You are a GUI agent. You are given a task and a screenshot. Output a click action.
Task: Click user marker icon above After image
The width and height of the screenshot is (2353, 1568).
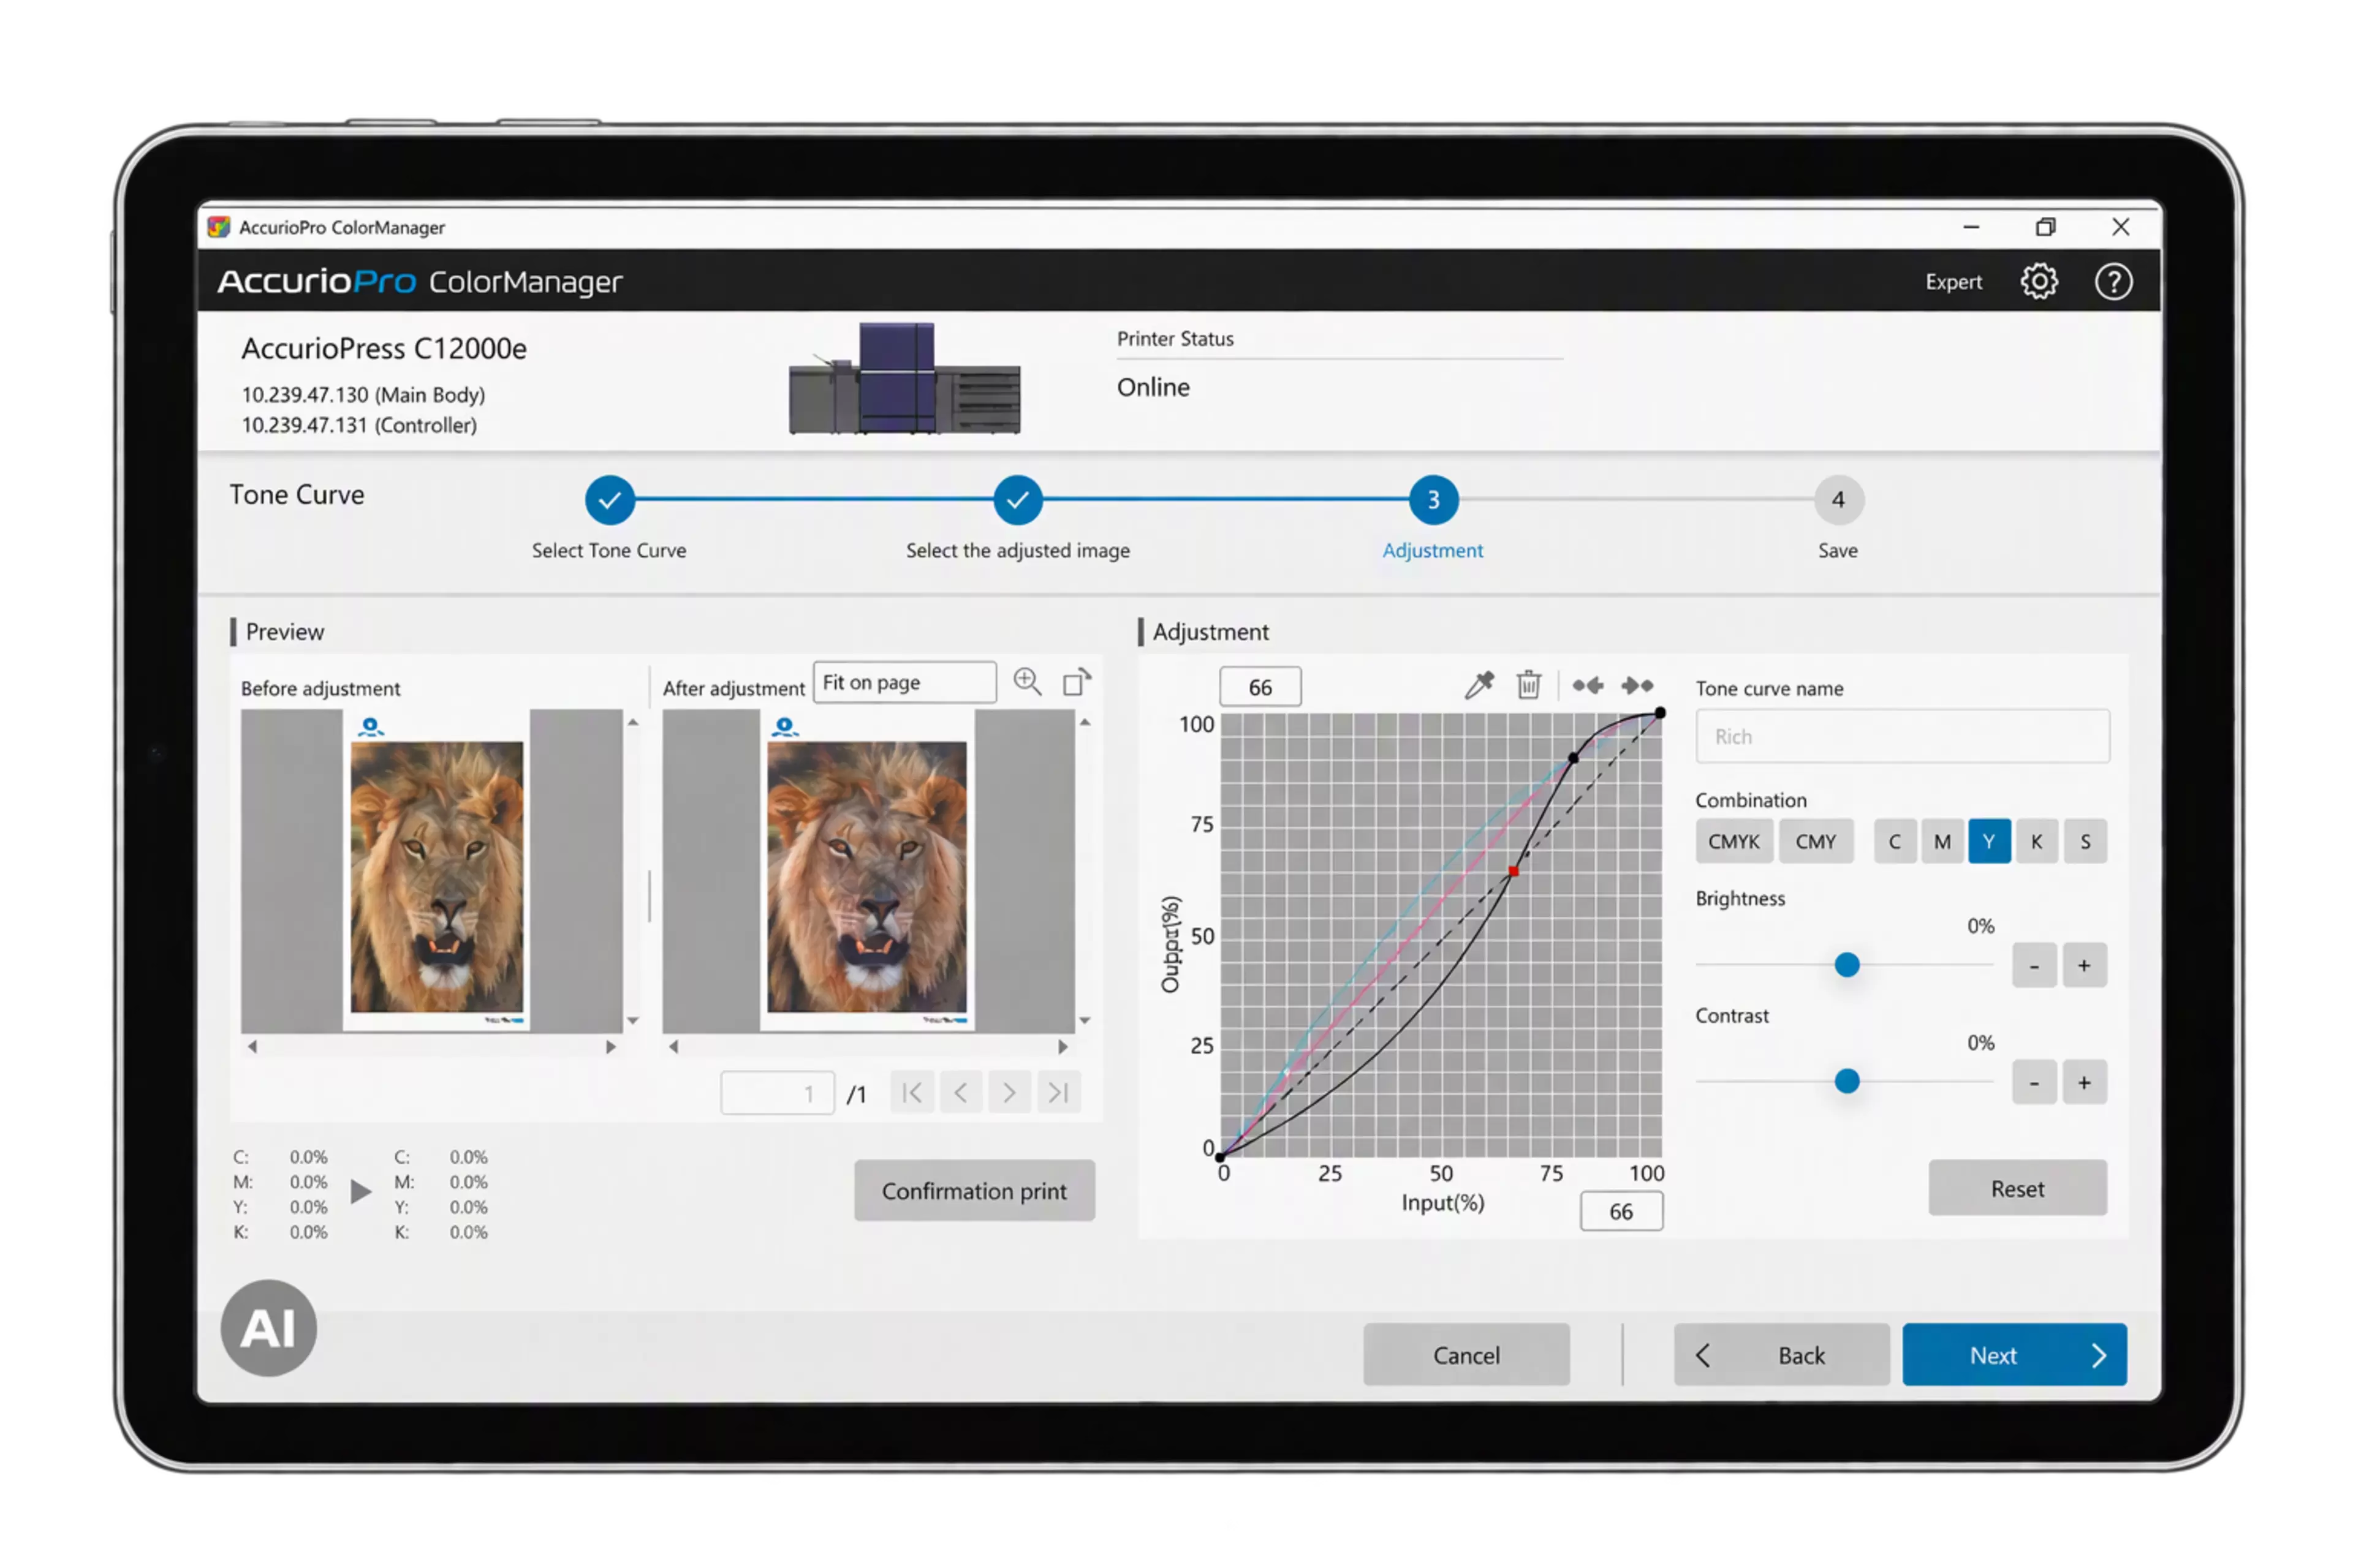click(784, 727)
